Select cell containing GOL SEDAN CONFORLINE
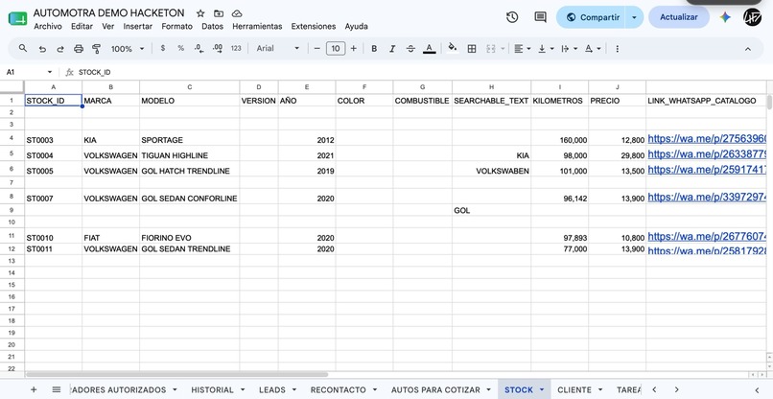 coord(190,197)
